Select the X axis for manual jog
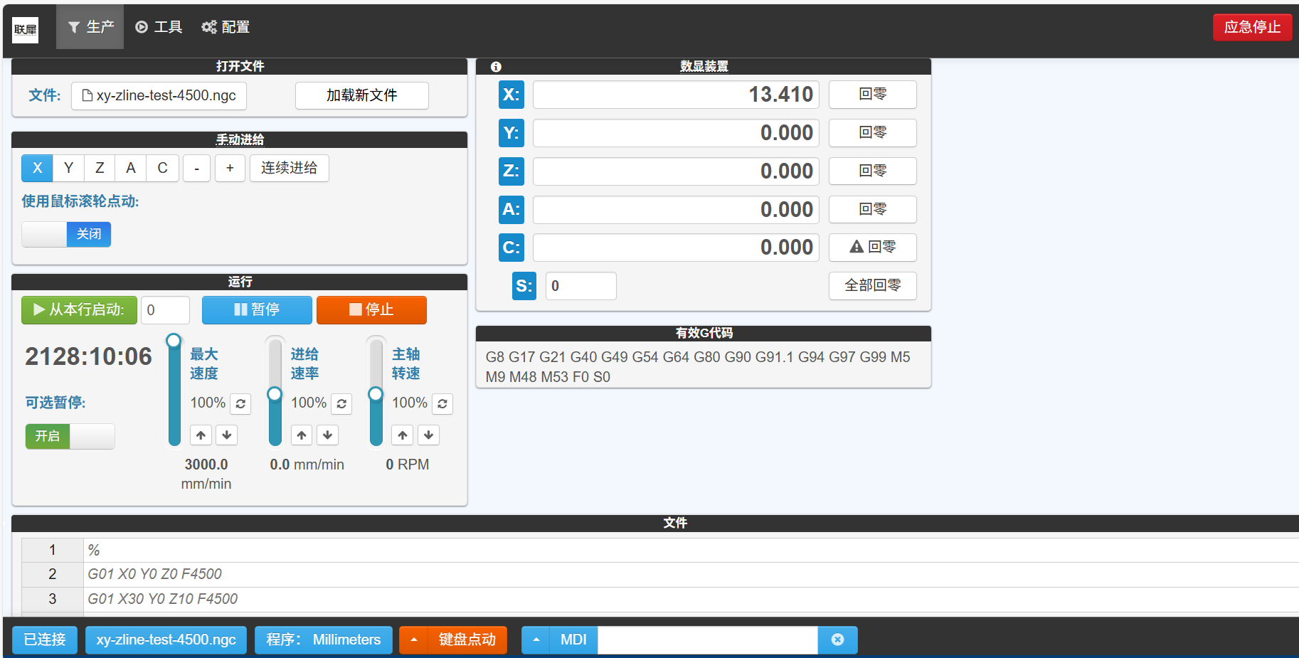This screenshot has height=658, width=1299. pos(38,168)
